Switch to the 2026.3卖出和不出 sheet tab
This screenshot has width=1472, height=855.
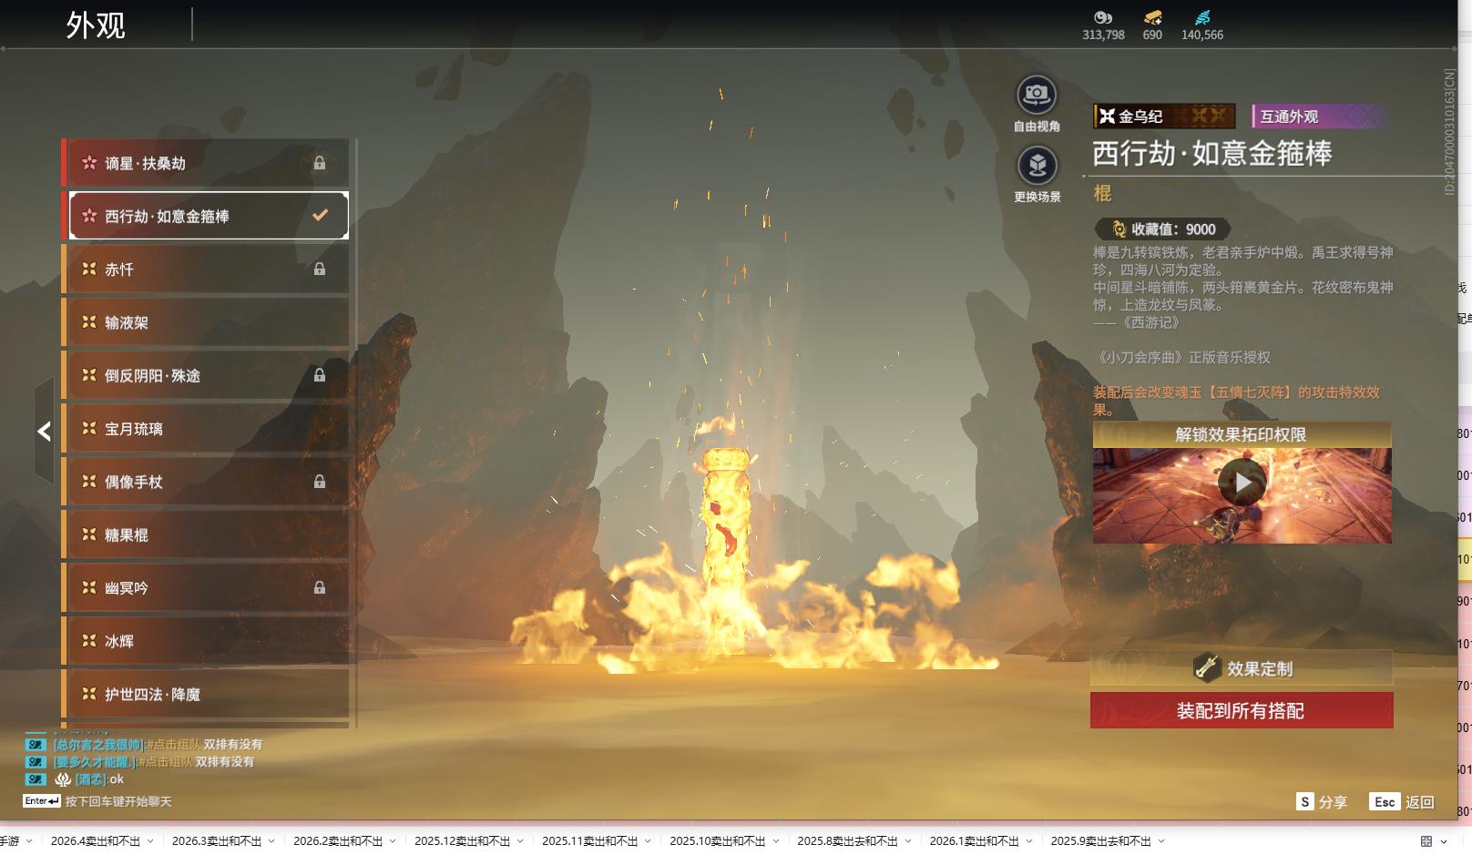pyautogui.click(x=216, y=841)
